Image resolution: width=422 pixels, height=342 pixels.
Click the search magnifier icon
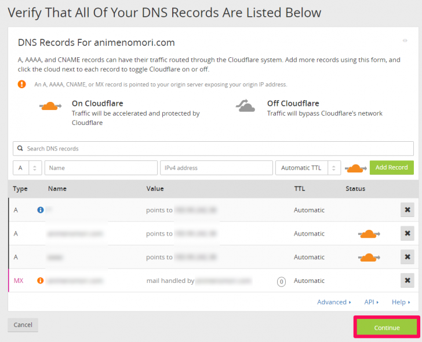pyautogui.click(x=20, y=148)
